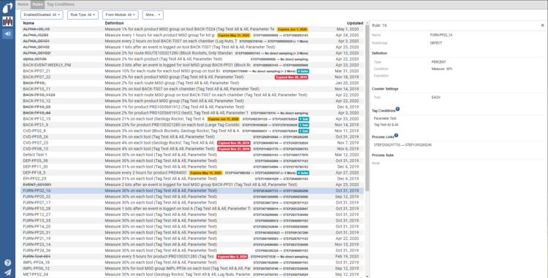This screenshot has width=548, height=278.
Task: Click the paper plane feedback icon
Action: tap(7, 272)
